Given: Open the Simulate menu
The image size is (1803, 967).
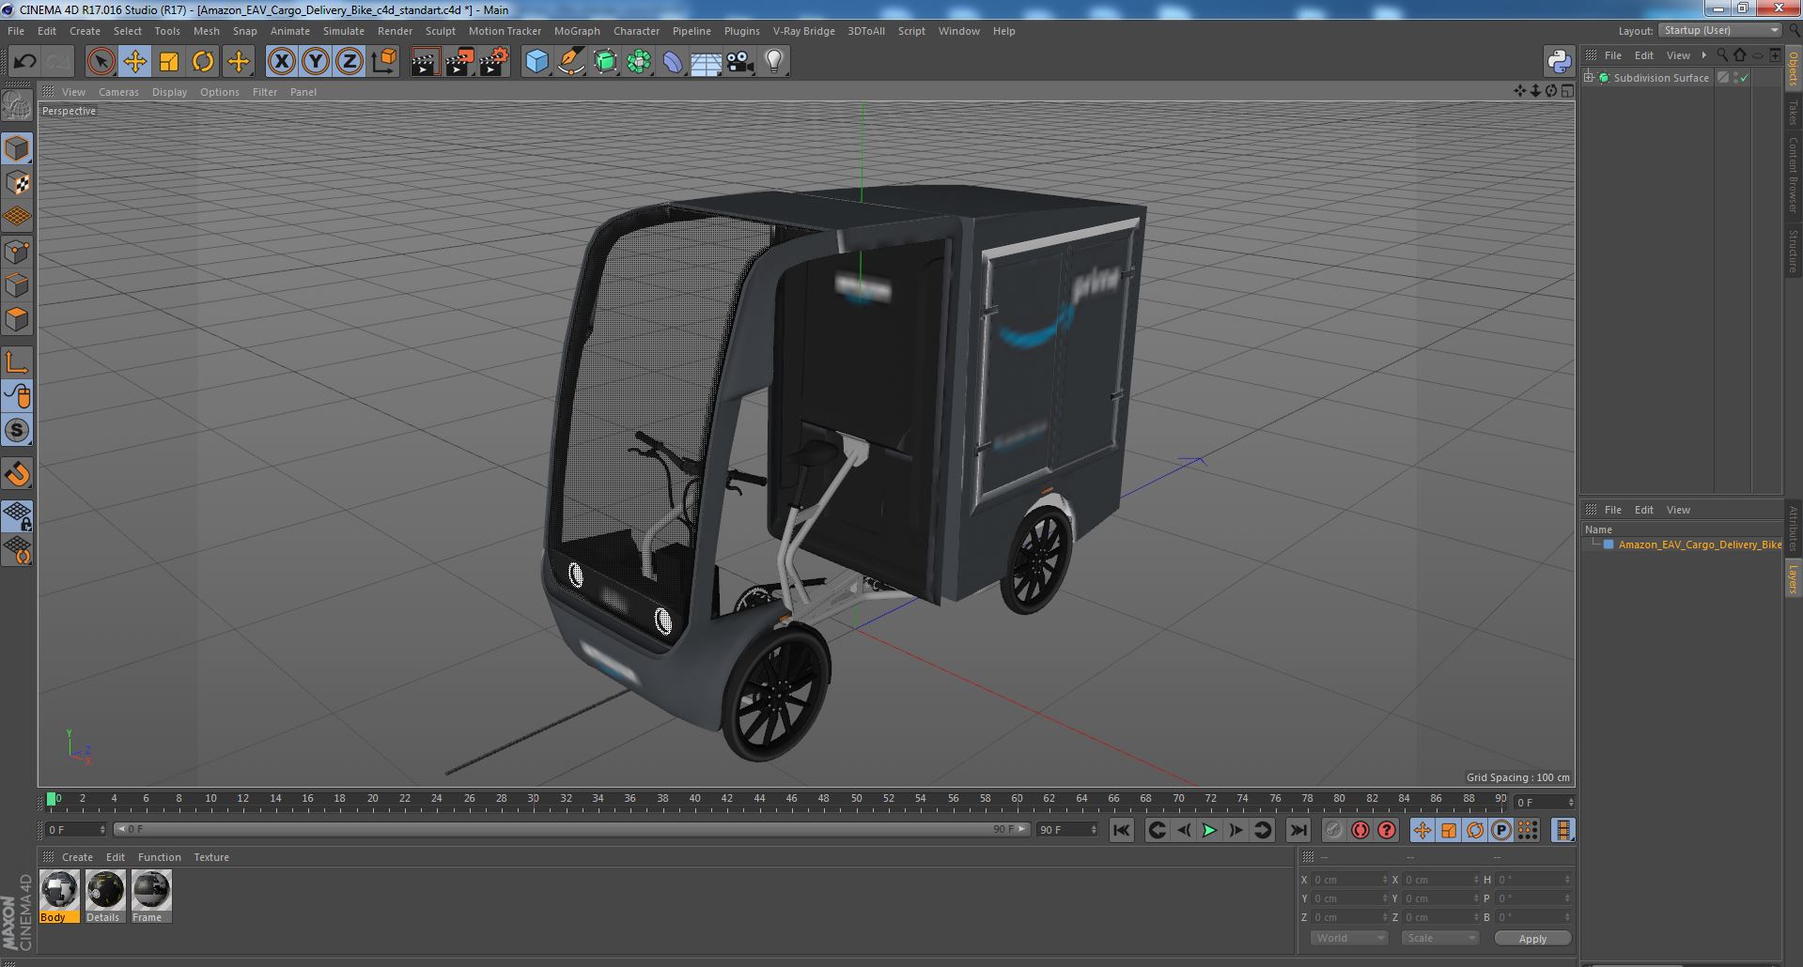Looking at the screenshot, I should [343, 31].
